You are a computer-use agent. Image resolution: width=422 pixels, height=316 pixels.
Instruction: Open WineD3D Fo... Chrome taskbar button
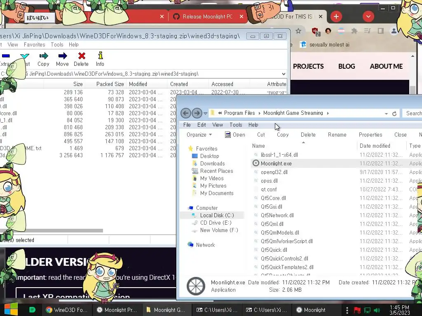pos(67,310)
